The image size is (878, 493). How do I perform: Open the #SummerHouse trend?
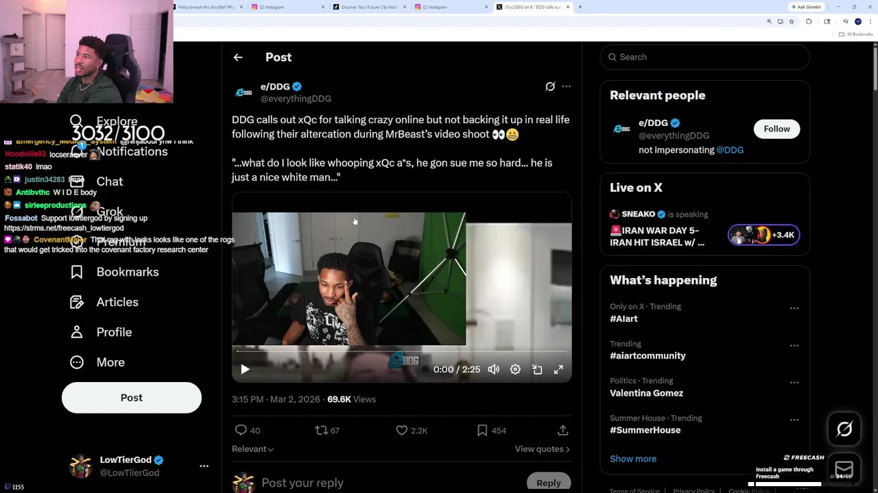click(645, 430)
